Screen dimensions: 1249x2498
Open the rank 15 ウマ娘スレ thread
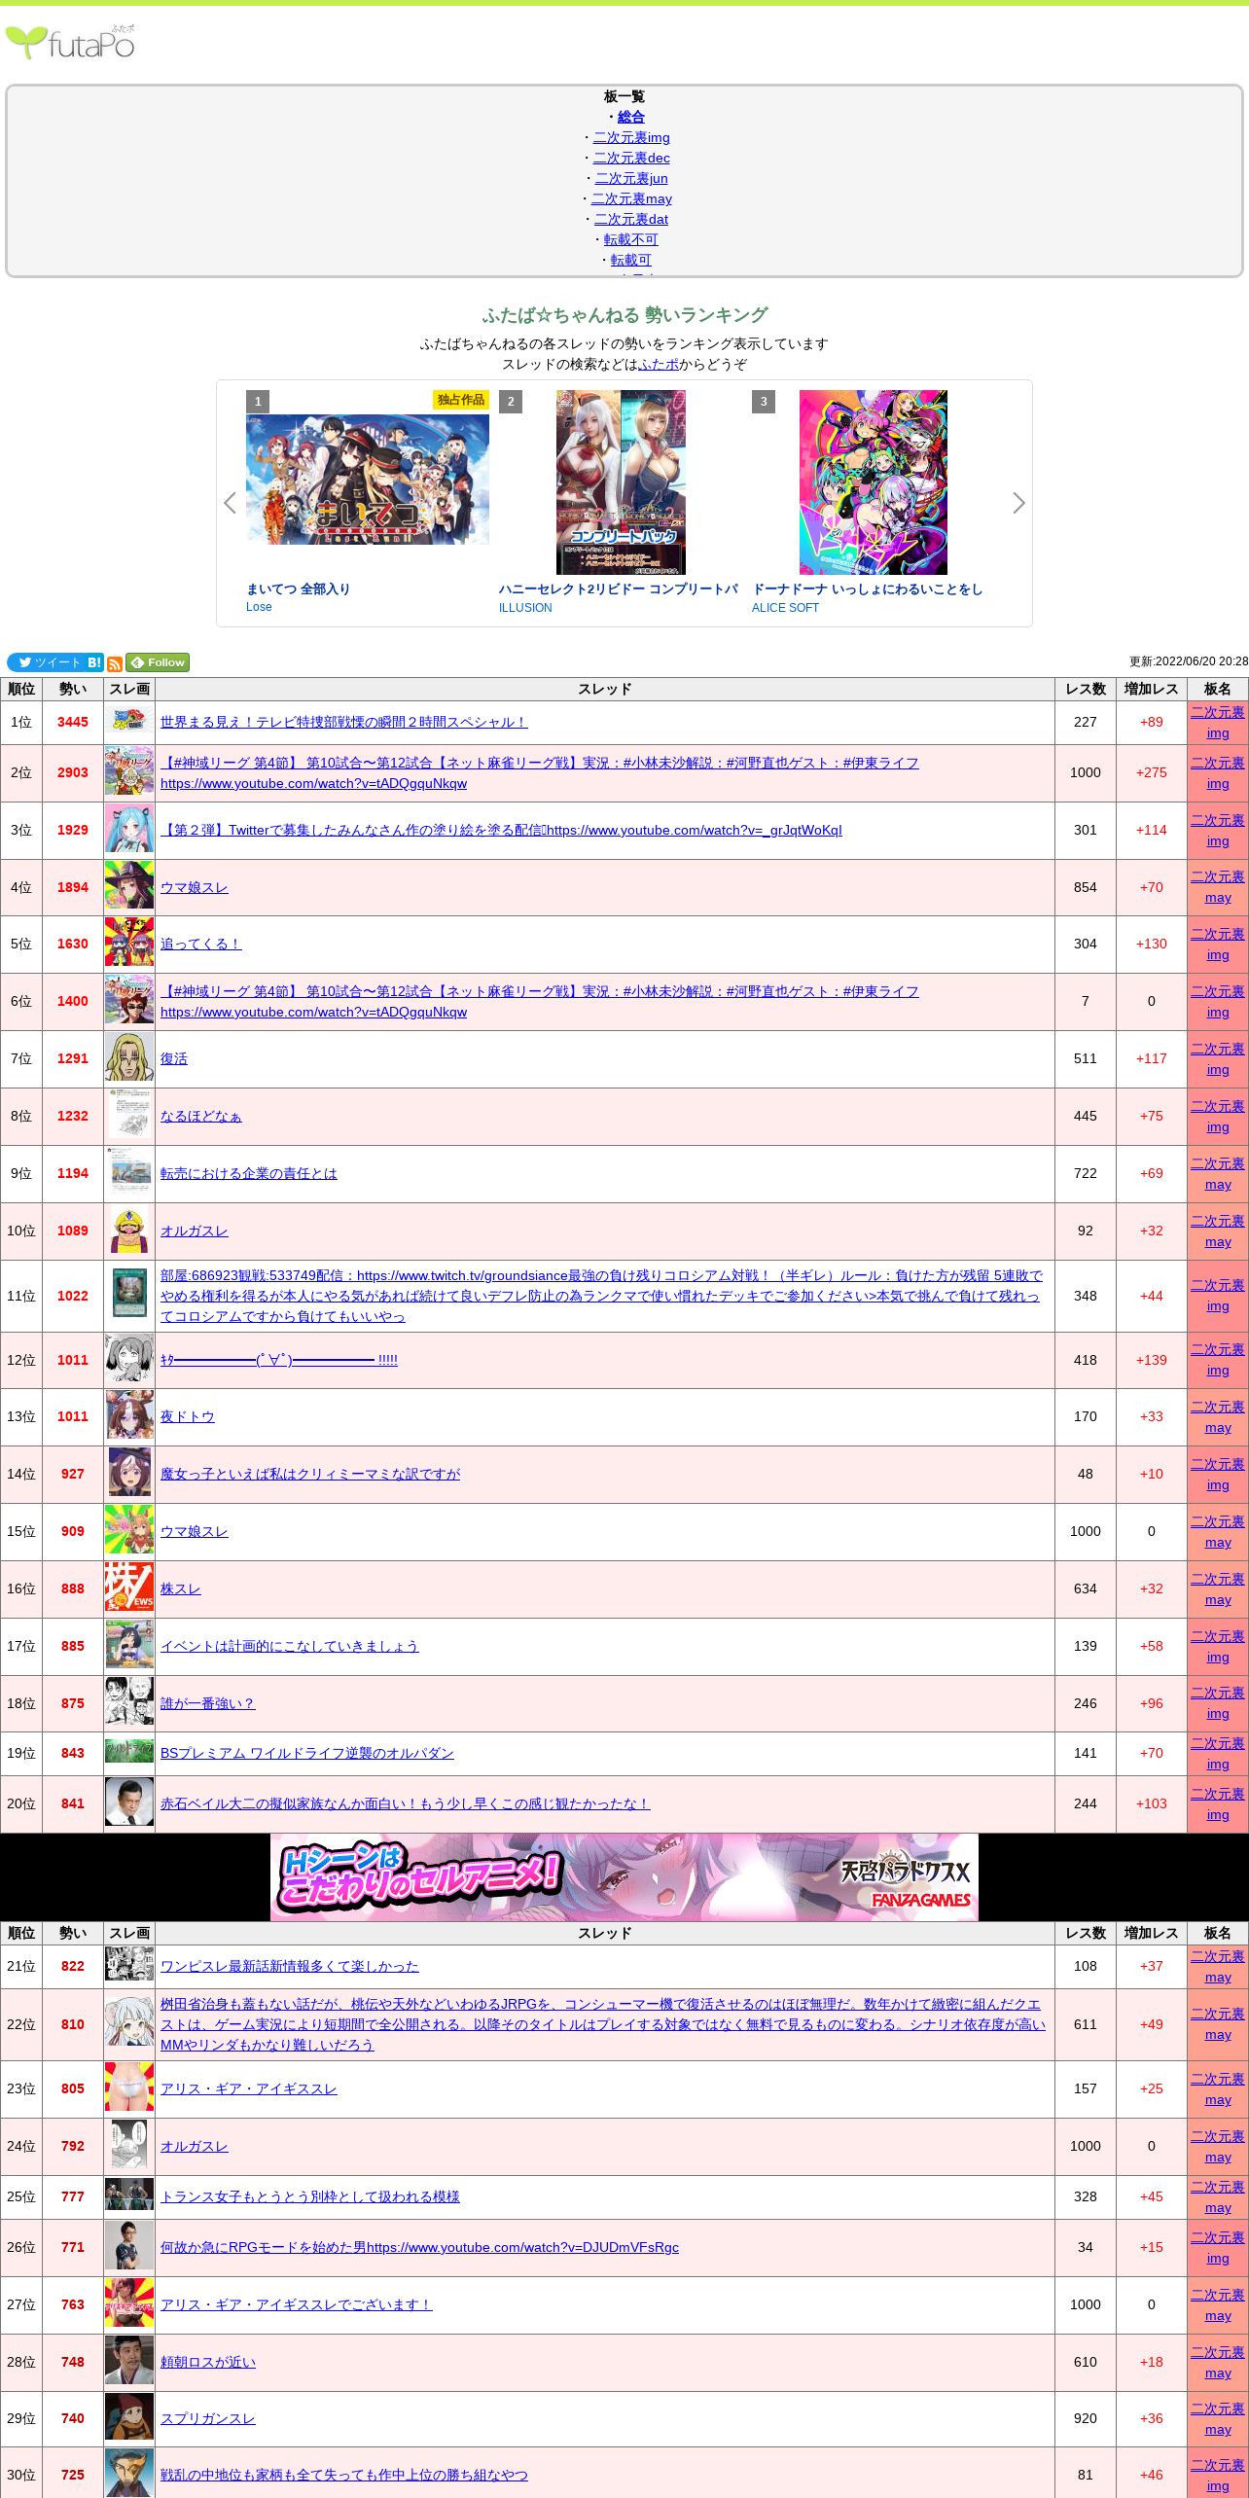195,1531
